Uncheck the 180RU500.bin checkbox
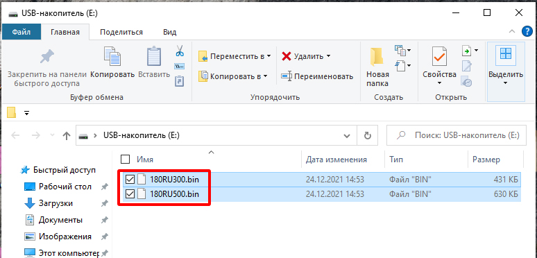Screen dimensions: 537x258 pyautogui.click(x=130, y=194)
